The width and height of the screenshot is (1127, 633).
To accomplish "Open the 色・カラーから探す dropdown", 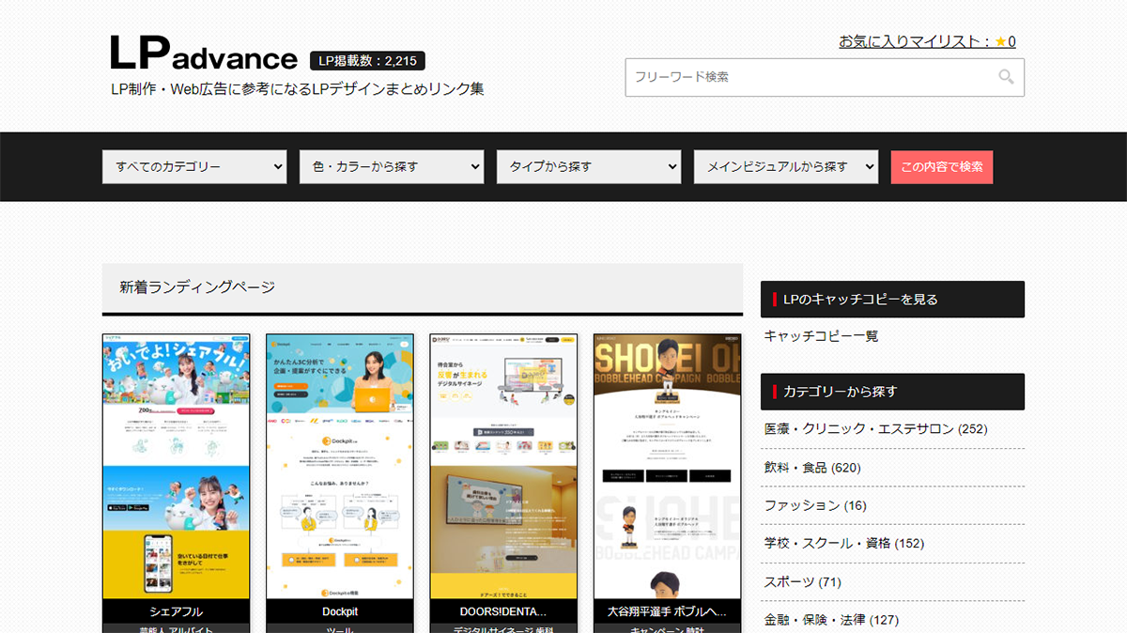I will (x=391, y=166).
